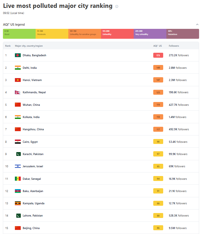The width and height of the screenshot is (202, 234).
Task: Click the Vietnam flag next to Hanoi
Action: click(18, 80)
